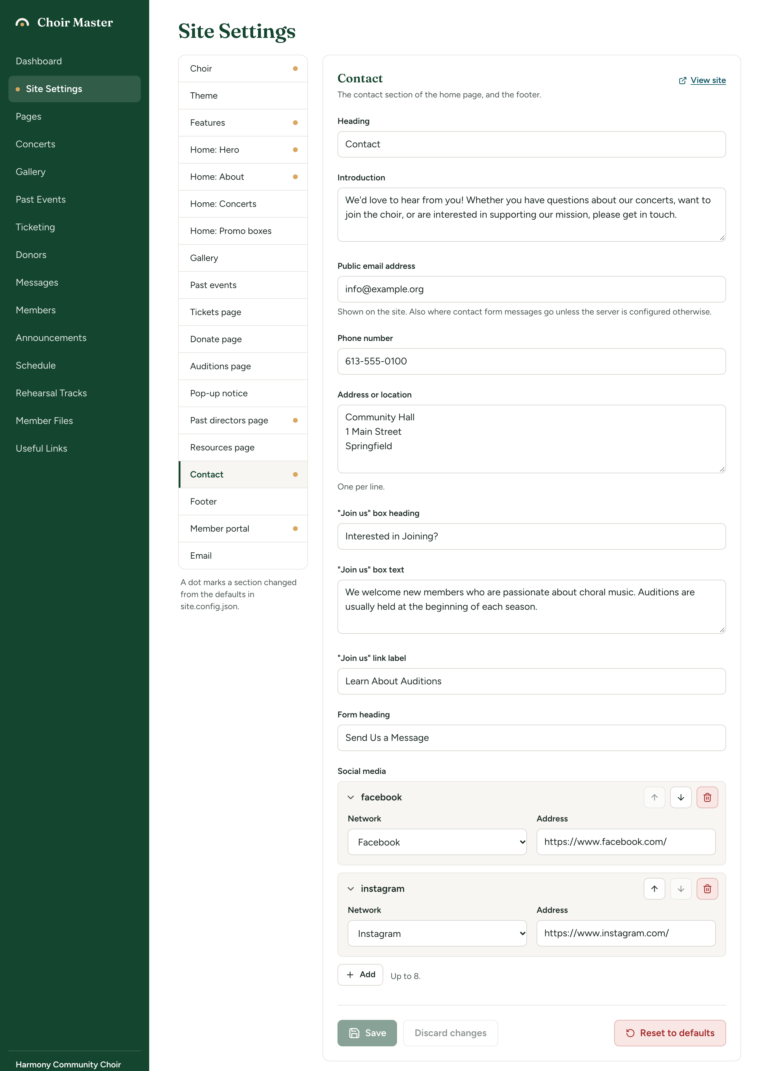This screenshot has width=770, height=1071.
Task: Select the Email settings section
Action: [x=243, y=556]
